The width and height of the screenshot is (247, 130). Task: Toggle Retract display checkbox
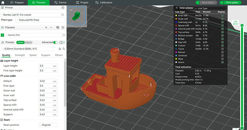(x=222, y=52)
